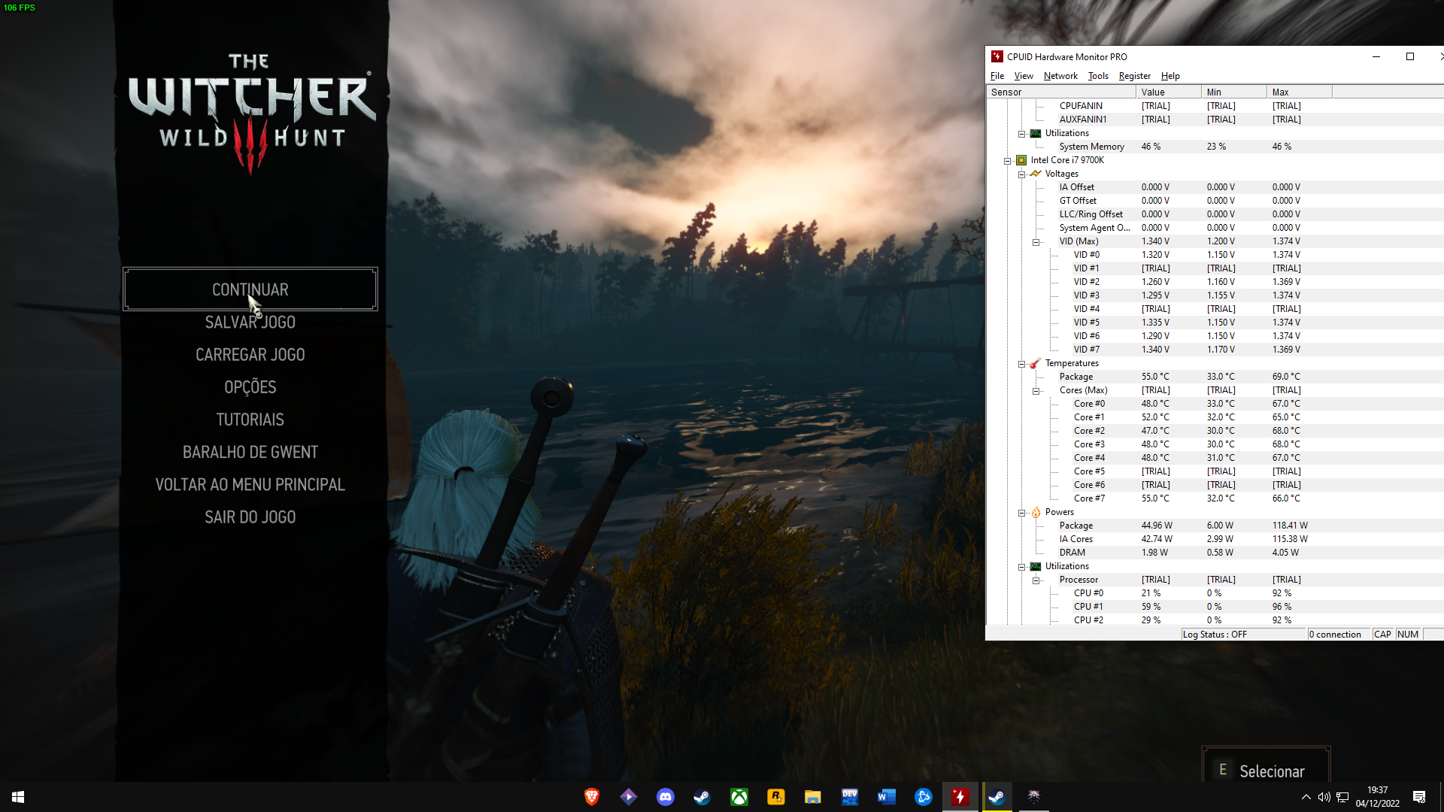Switch to The Witcher 3 wolf taskbar icon

1034,797
